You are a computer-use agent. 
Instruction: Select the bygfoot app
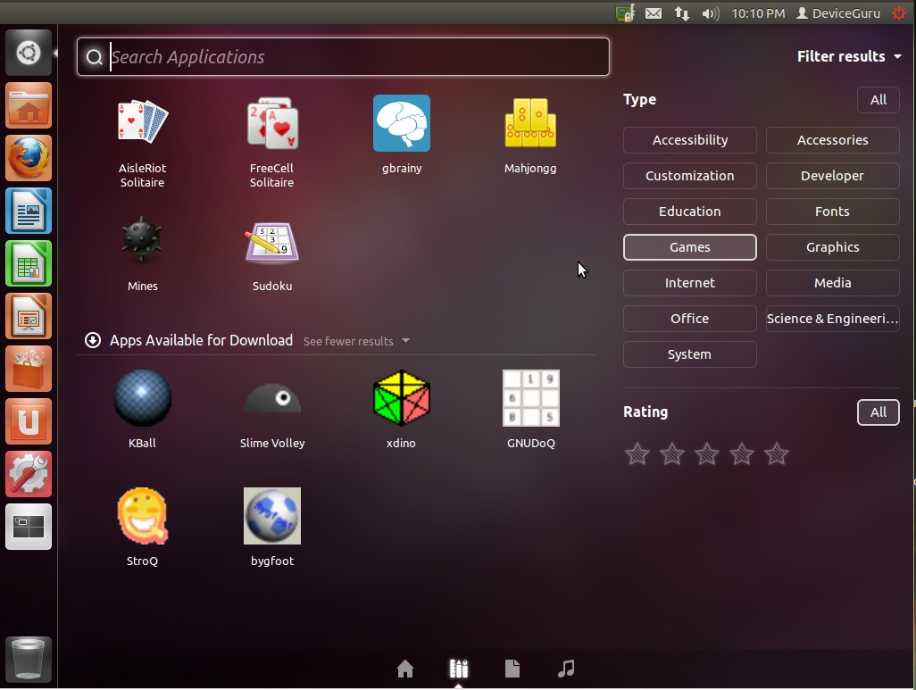(x=272, y=527)
